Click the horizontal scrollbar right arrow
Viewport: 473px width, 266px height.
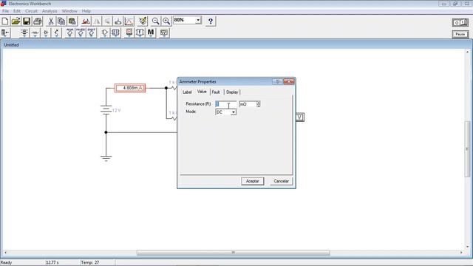pos(461,253)
